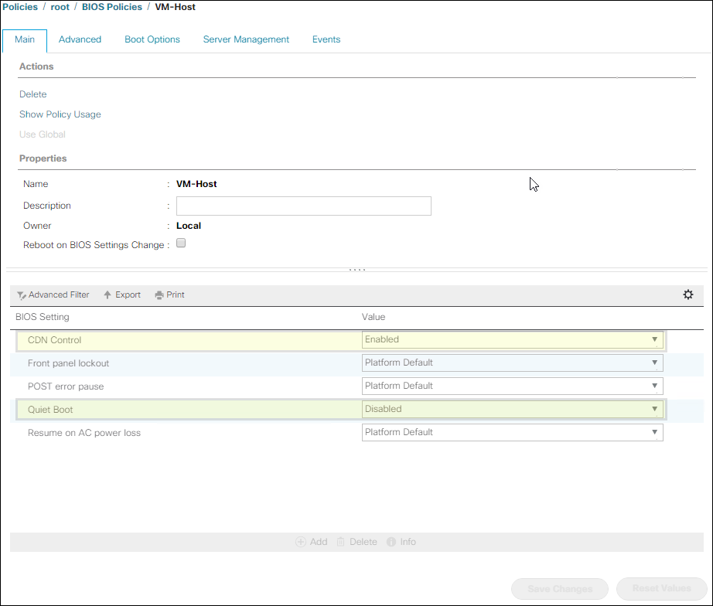
Task: Select the Resume on AC power loss label
Action: pyautogui.click(x=84, y=433)
